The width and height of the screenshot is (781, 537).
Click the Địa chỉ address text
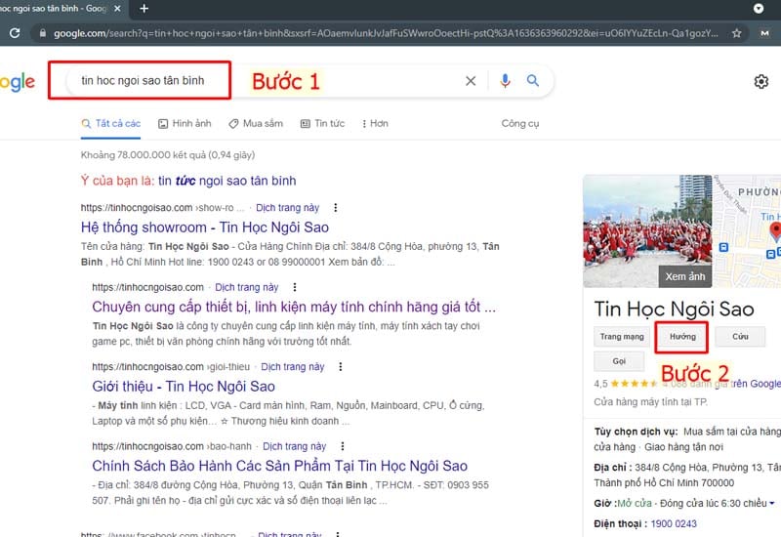[687, 475]
